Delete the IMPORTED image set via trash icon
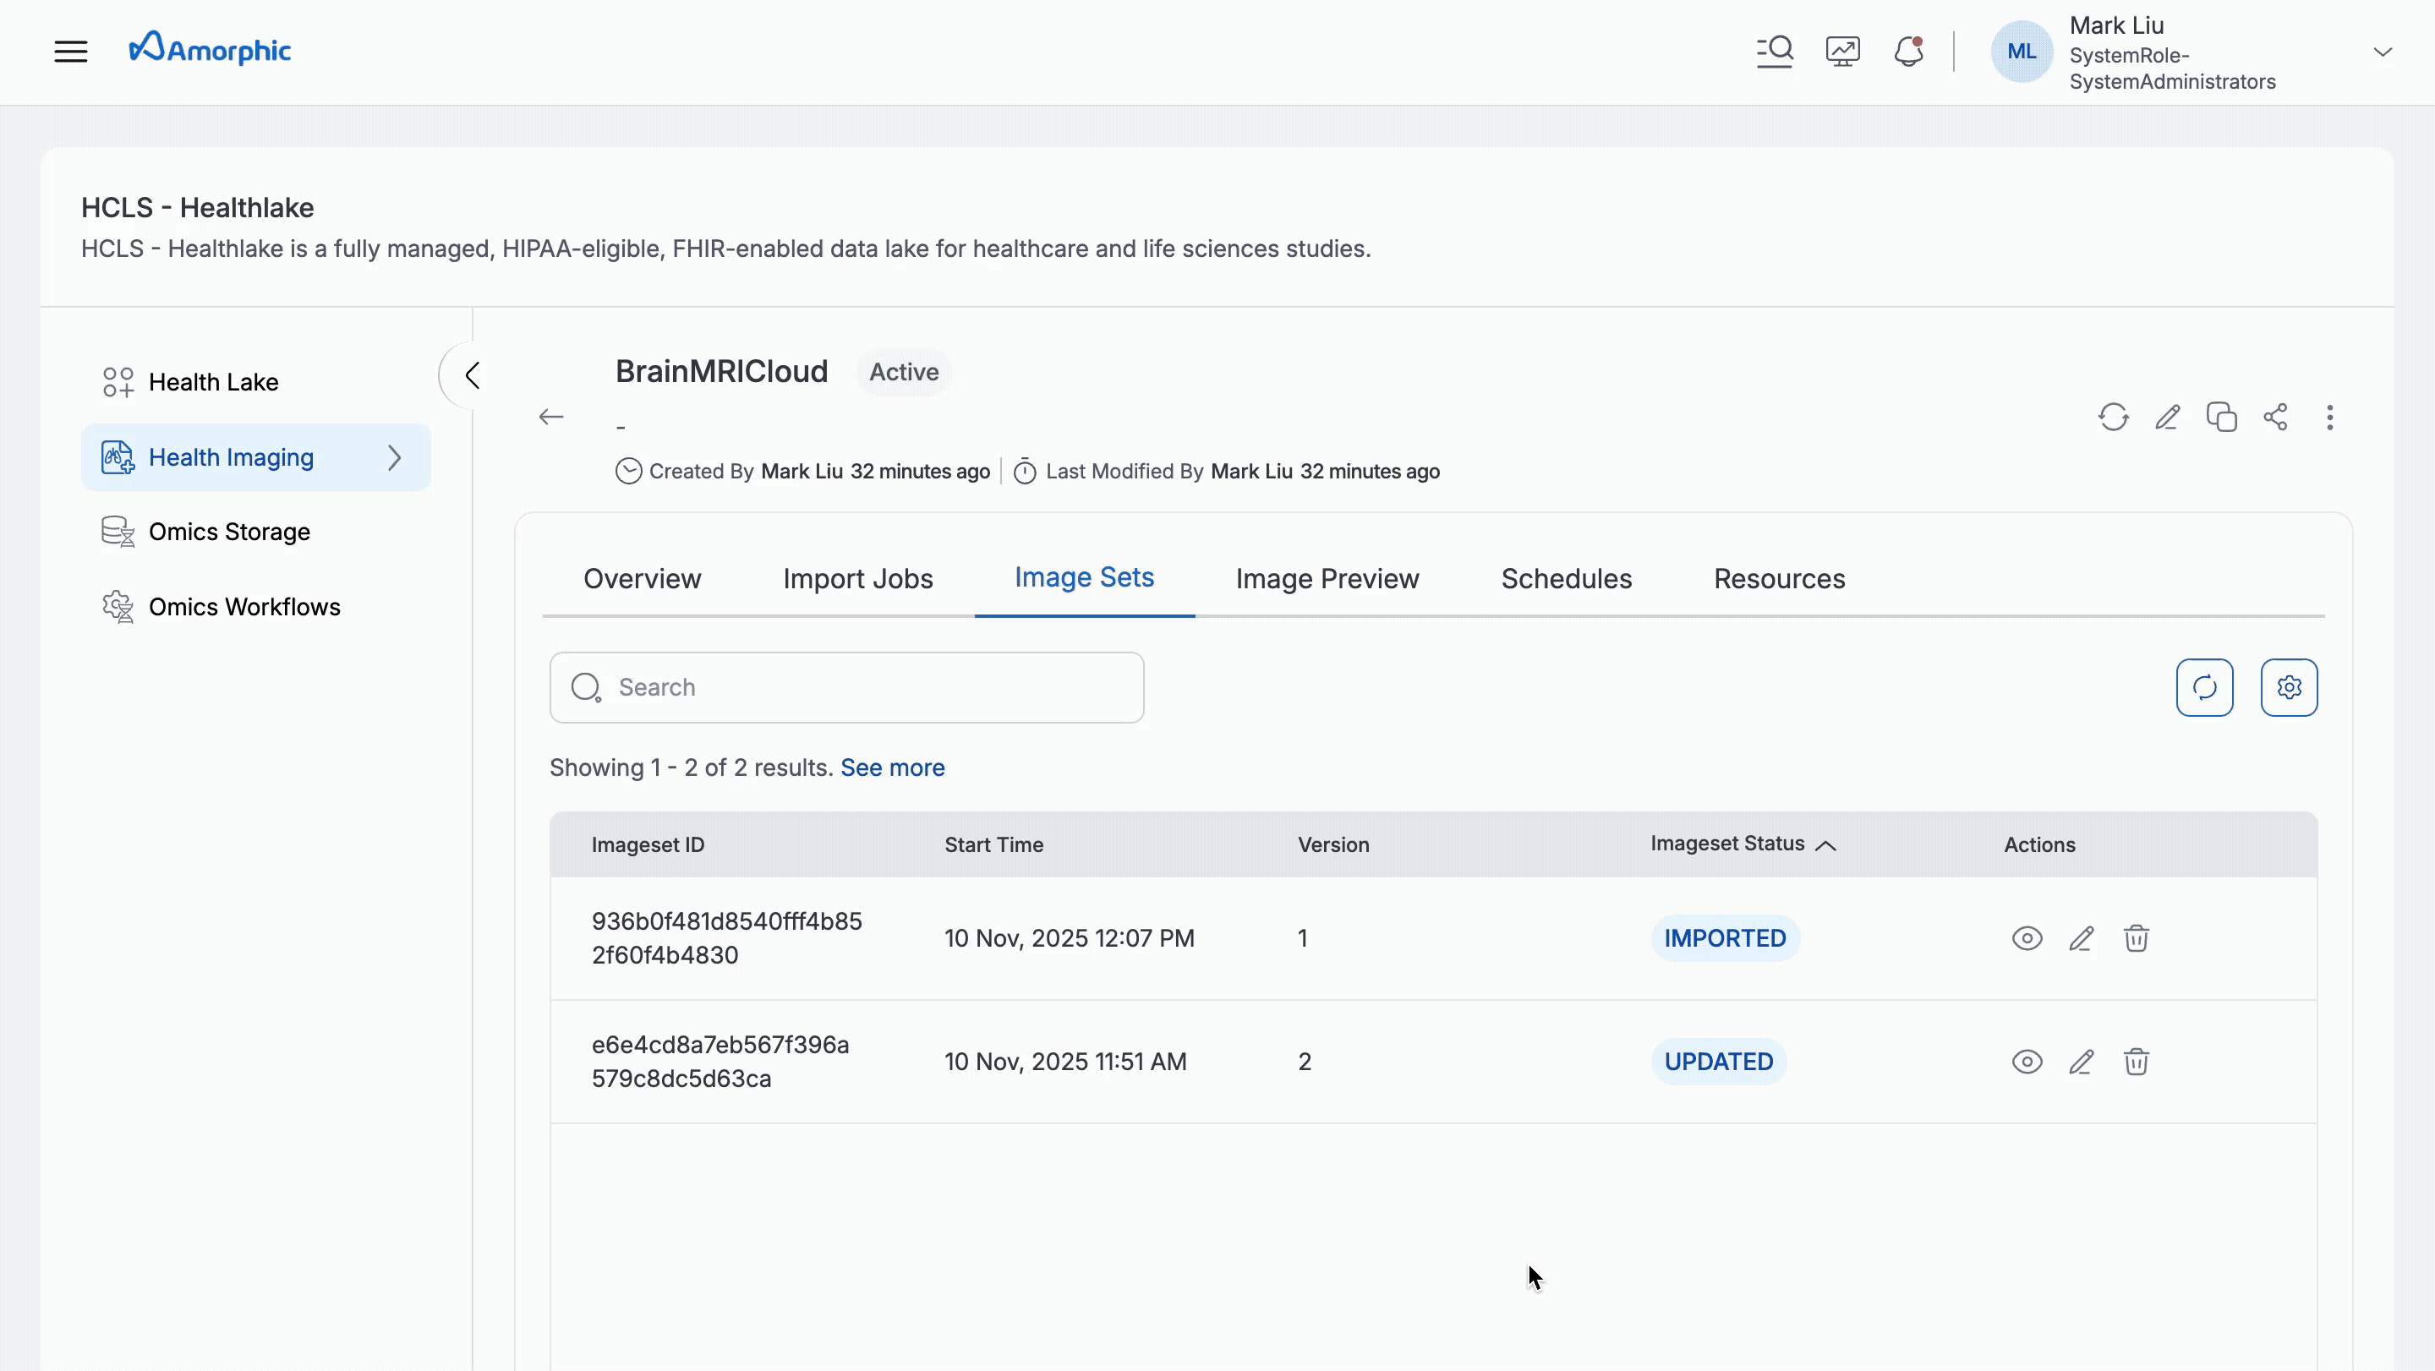 [x=2137, y=938]
